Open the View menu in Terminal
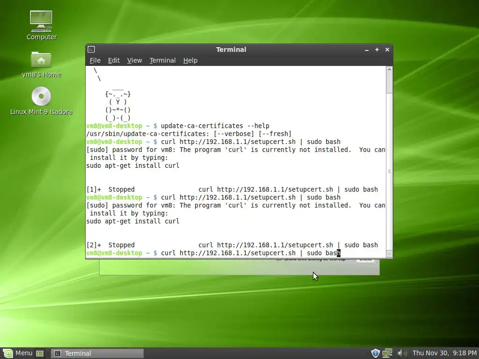The image size is (479, 359). pyautogui.click(x=134, y=60)
